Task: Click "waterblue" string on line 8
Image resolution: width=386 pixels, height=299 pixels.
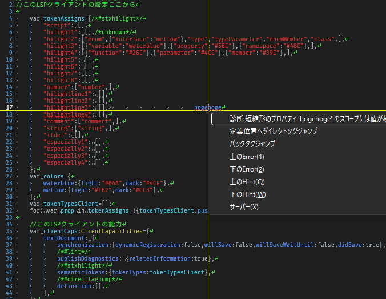Action: 144,46
